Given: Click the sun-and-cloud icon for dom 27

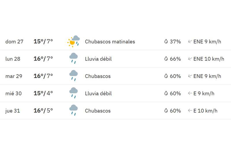Looking at the screenshot, I should pos(74,41).
